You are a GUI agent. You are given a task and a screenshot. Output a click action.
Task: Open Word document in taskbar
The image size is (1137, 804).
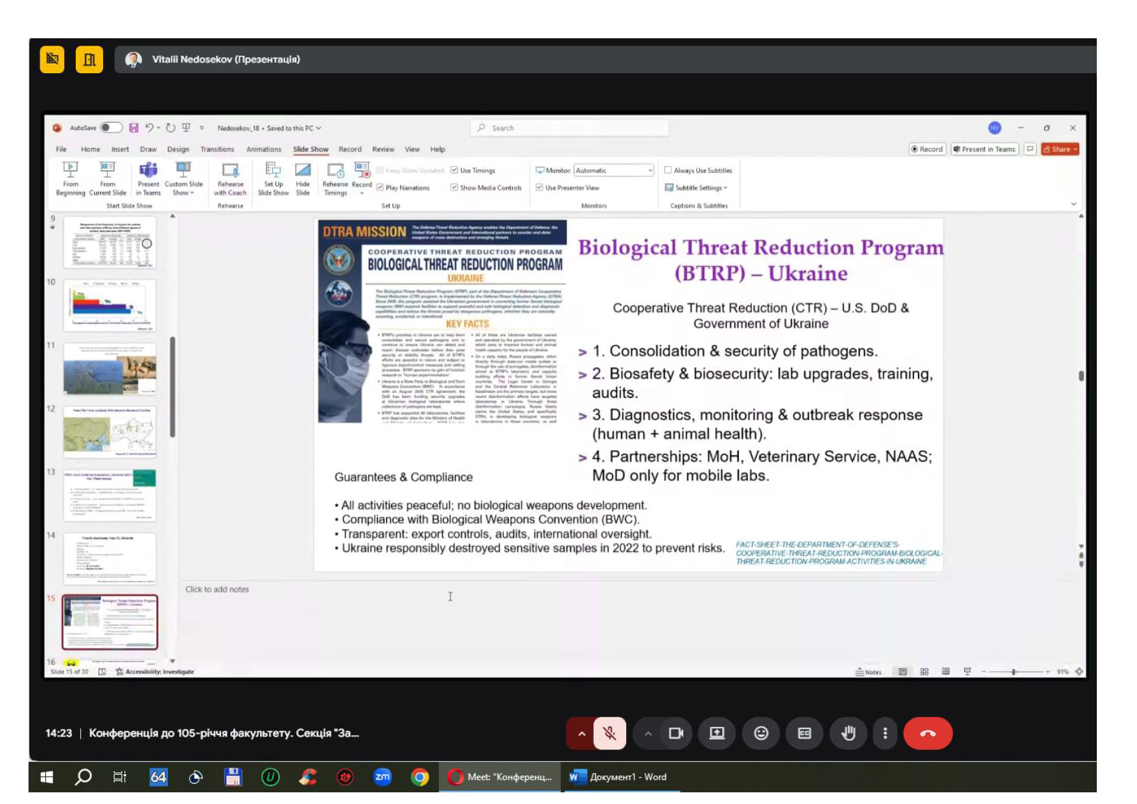coord(621,777)
